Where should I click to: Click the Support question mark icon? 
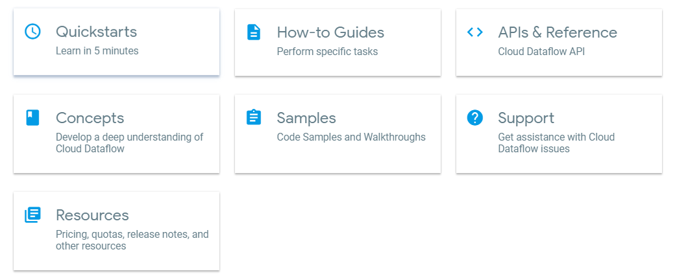475,117
